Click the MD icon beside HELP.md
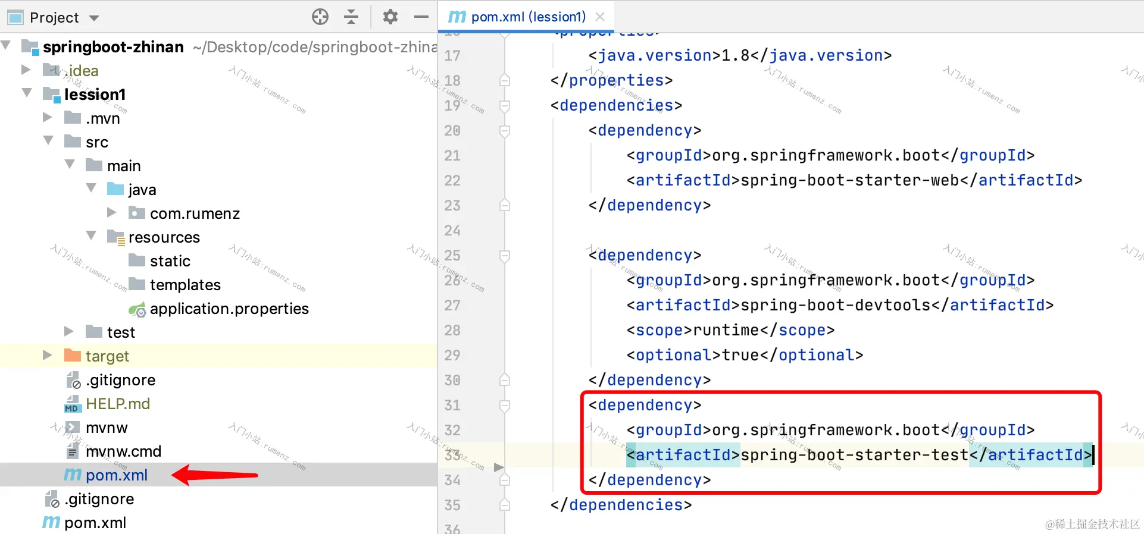Image resolution: width=1144 pixels, height=534 pixels. click(73, 404)
